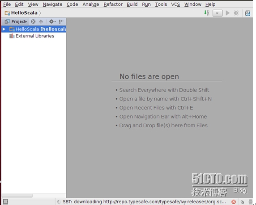Open the Navigate menu
256x205 pixels.
tap(52, 4)
